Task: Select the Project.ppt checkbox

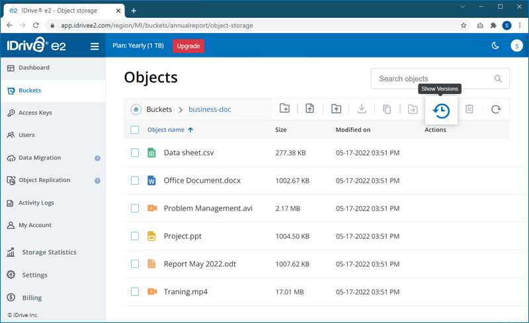Action: 135,236
